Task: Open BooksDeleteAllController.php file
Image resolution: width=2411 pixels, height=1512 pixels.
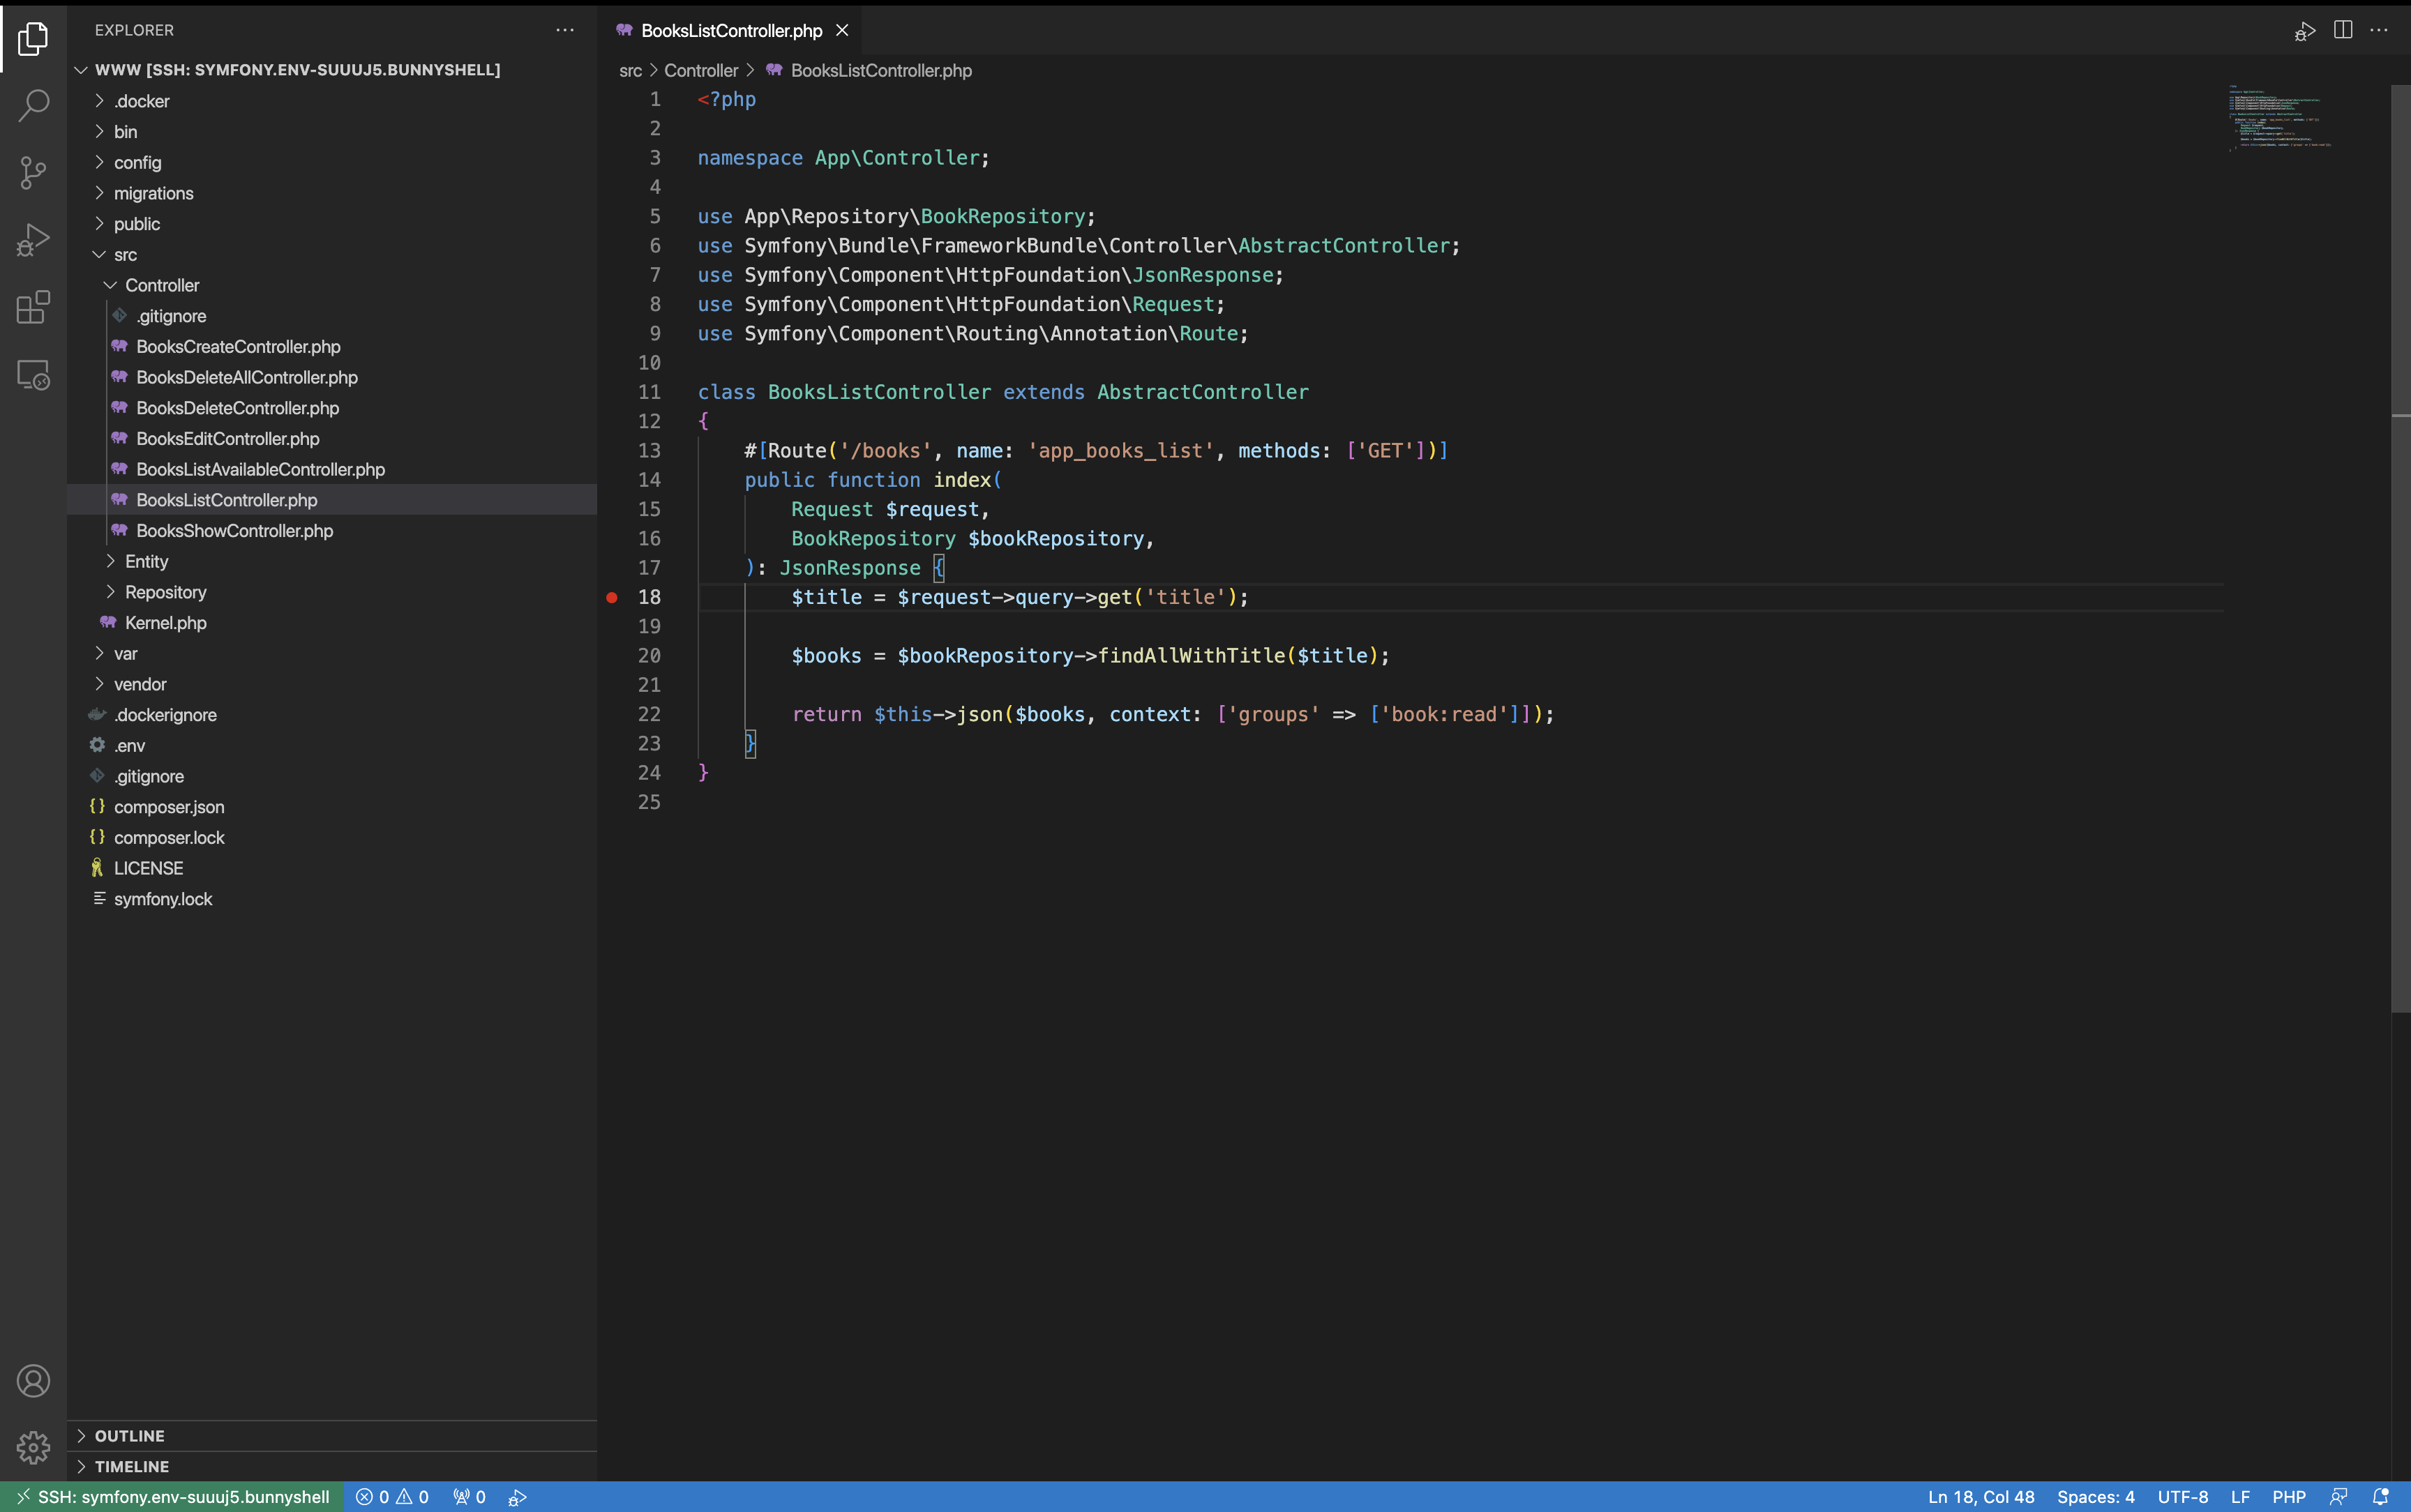Action: pyautogui.click(x=332, y=377)
